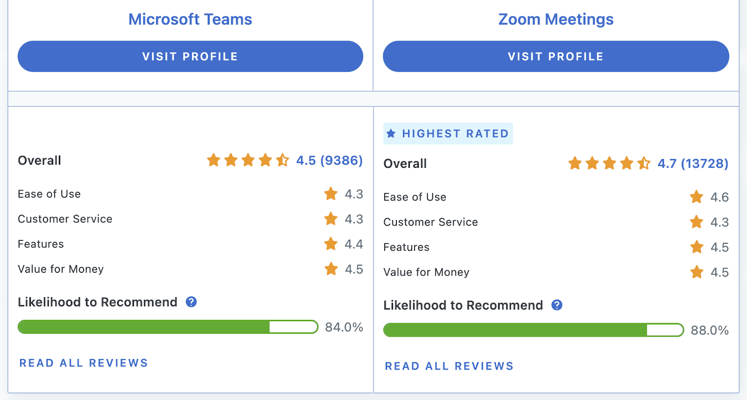Click the star beside Zoom's Value for Money rating
This screenshot has height=400, width=747.
tap(697, 272)
